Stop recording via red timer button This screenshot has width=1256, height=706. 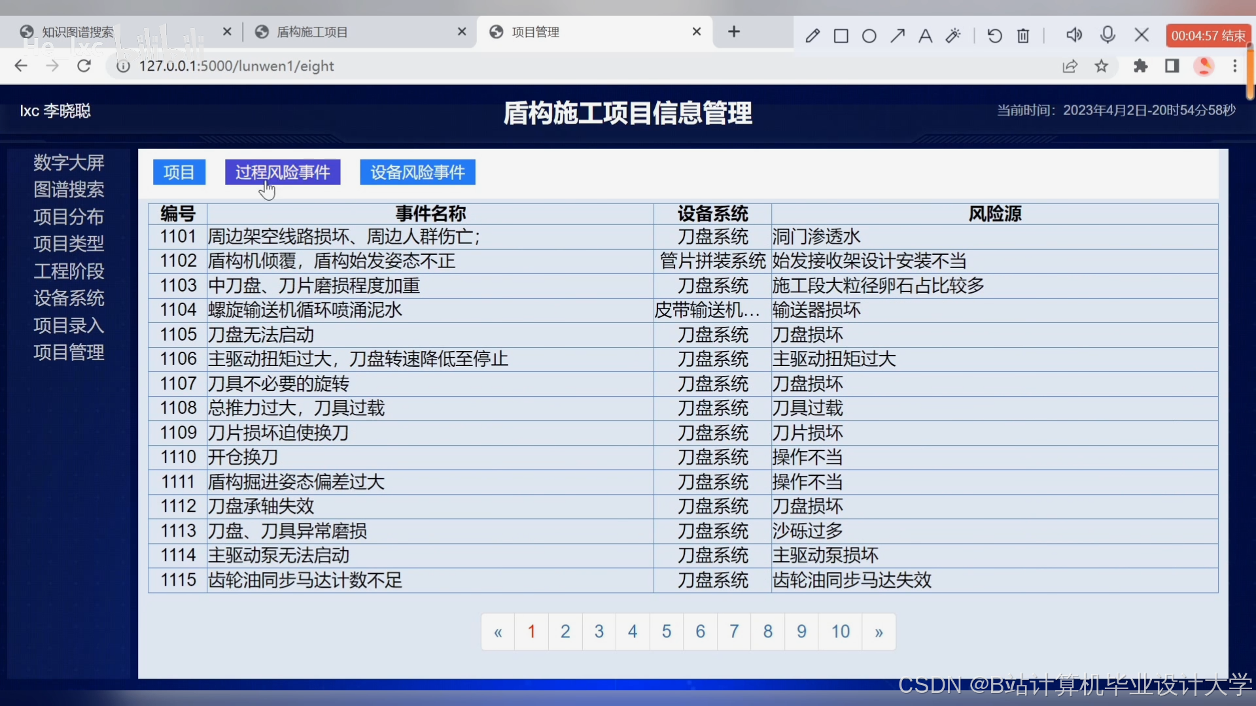pyautogui.click(x=1208, y=35)
